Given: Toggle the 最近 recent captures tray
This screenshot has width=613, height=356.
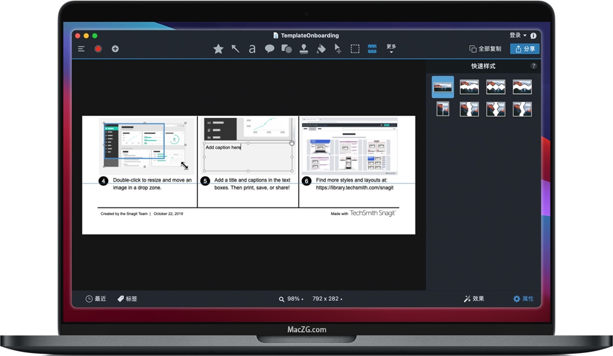Looking at the screenshot, I should tap(96, 298).
